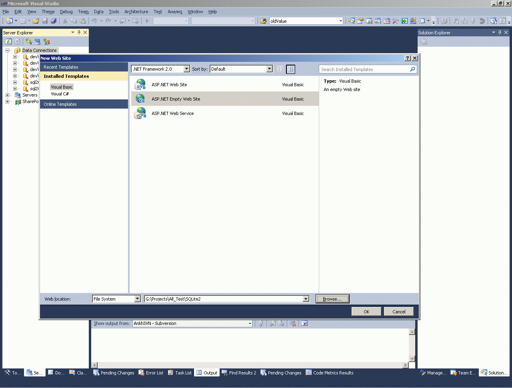The width and height of the screenshot is (512, 388).
Task: Click the Copy toolbar icon
Action: (74, 21)
